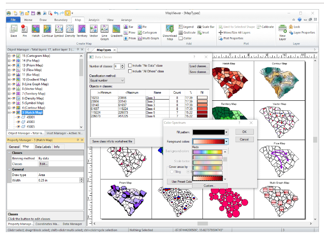Open Layer Properties
324x235 pixels.
(302, 33)
